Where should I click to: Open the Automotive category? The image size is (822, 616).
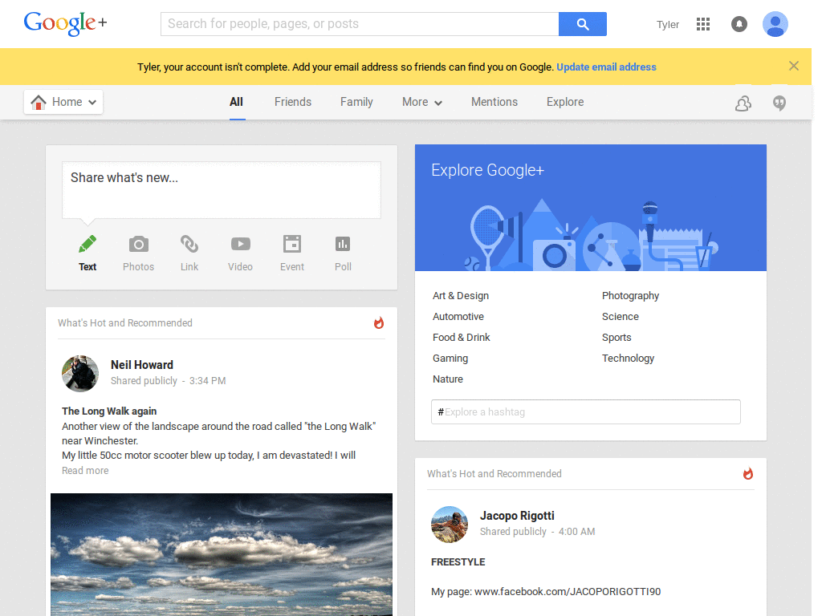pos(458,316)
